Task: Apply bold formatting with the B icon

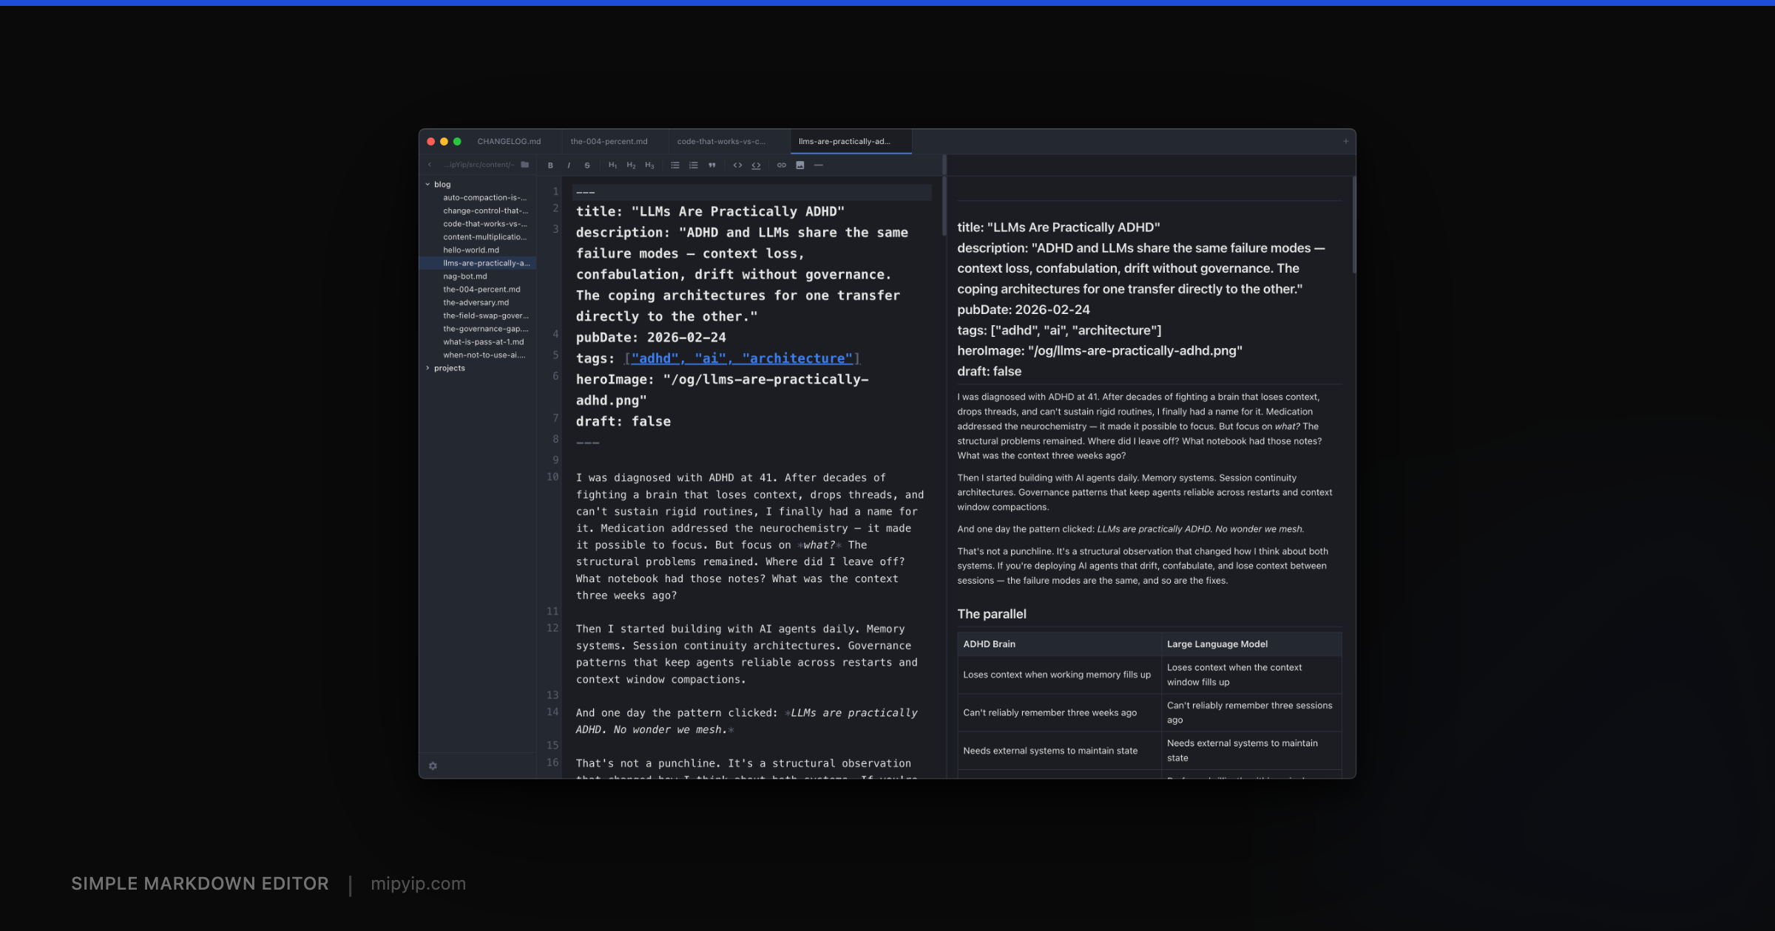Action: (550, 165)
